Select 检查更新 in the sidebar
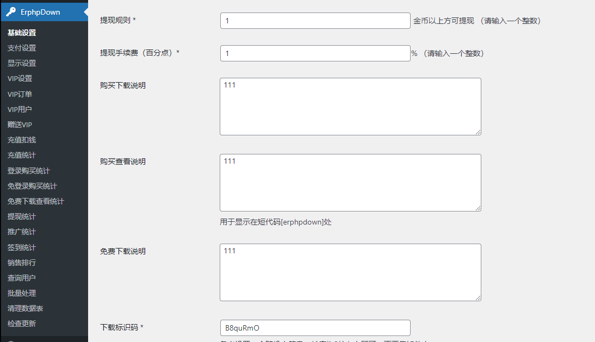This screenshot has height=342, width=595. click(22, 324)
